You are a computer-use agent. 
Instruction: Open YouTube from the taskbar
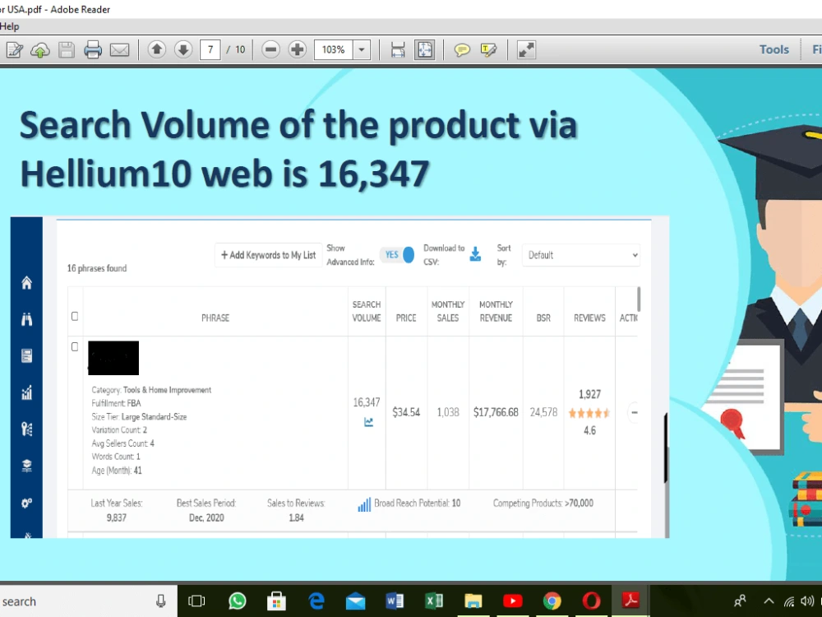(513, 601)
